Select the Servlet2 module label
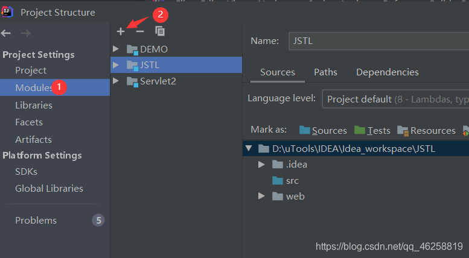The width and height of the screenshot is (469, 258). click(x=158, y=81)
